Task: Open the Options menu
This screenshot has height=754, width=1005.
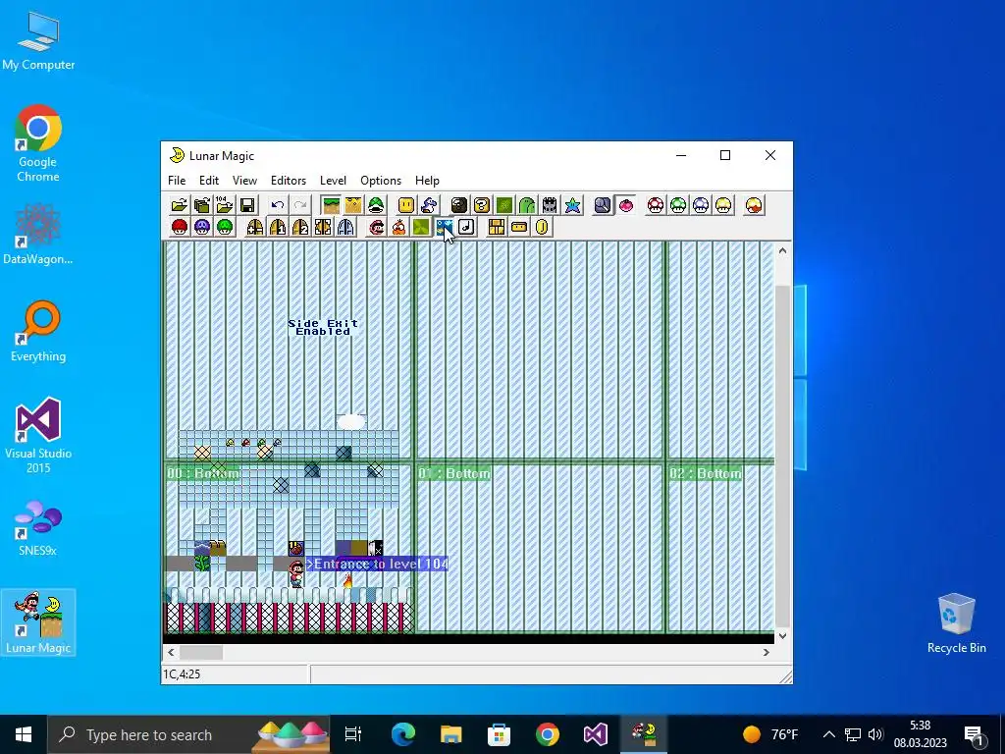Action: (x=381, y=181)
